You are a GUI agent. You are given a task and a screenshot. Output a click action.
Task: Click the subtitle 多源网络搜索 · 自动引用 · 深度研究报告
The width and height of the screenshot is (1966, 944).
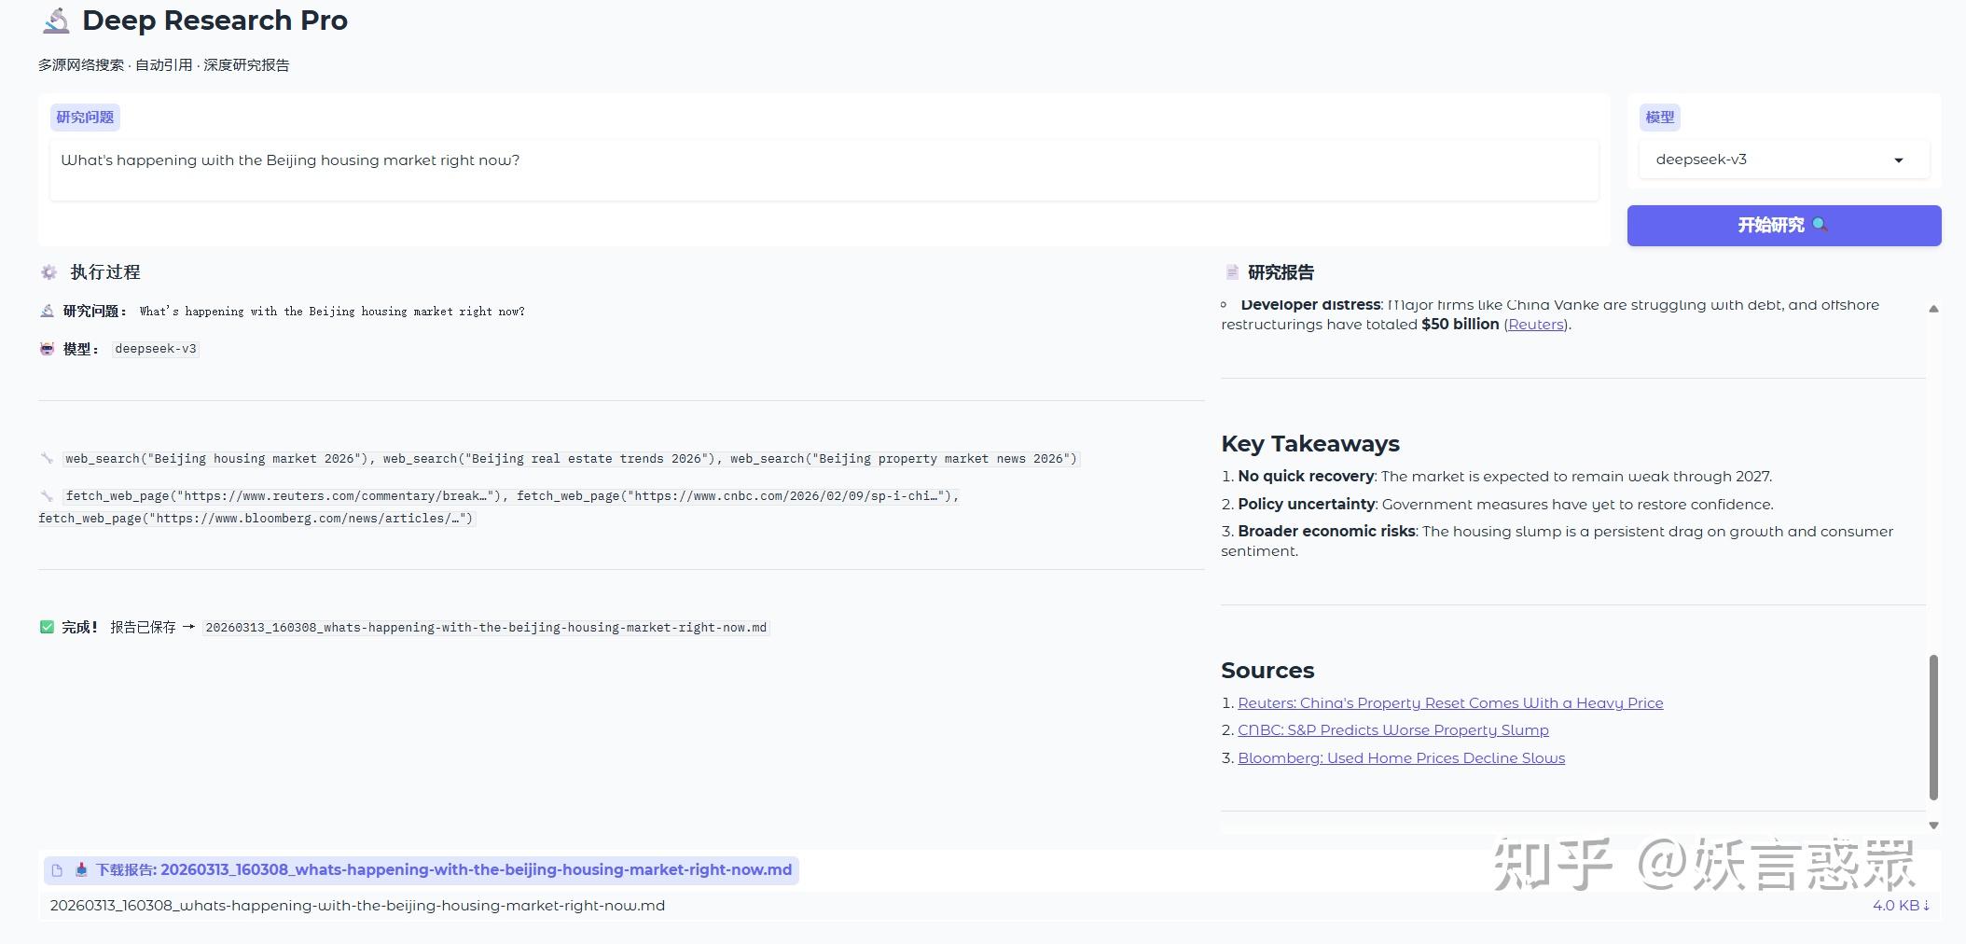pyautogui.click(x=164, y=65)
